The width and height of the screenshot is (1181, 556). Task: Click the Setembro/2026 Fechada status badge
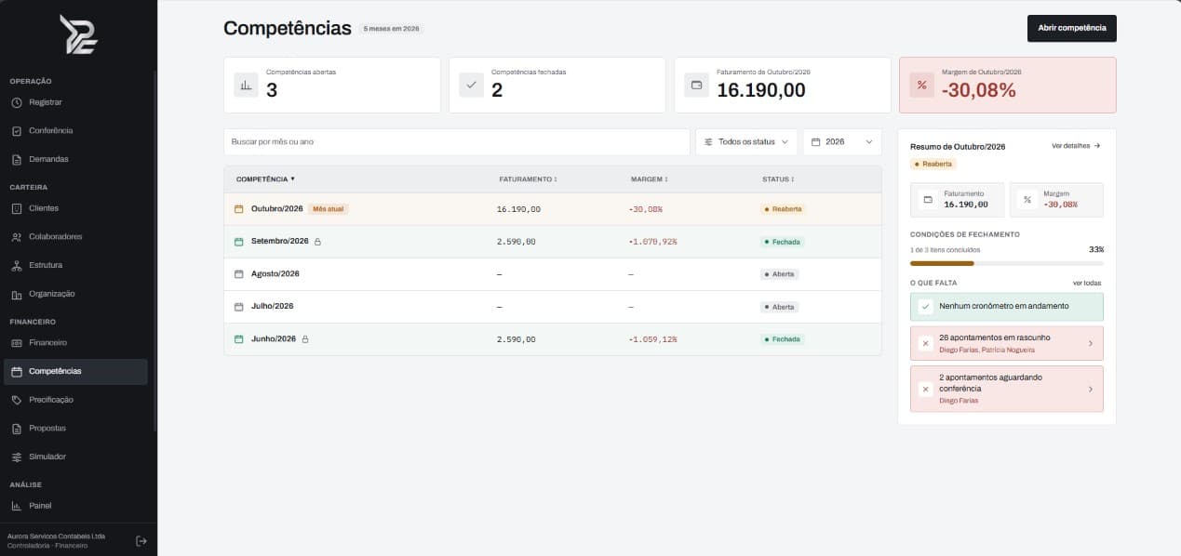point(782,242)
